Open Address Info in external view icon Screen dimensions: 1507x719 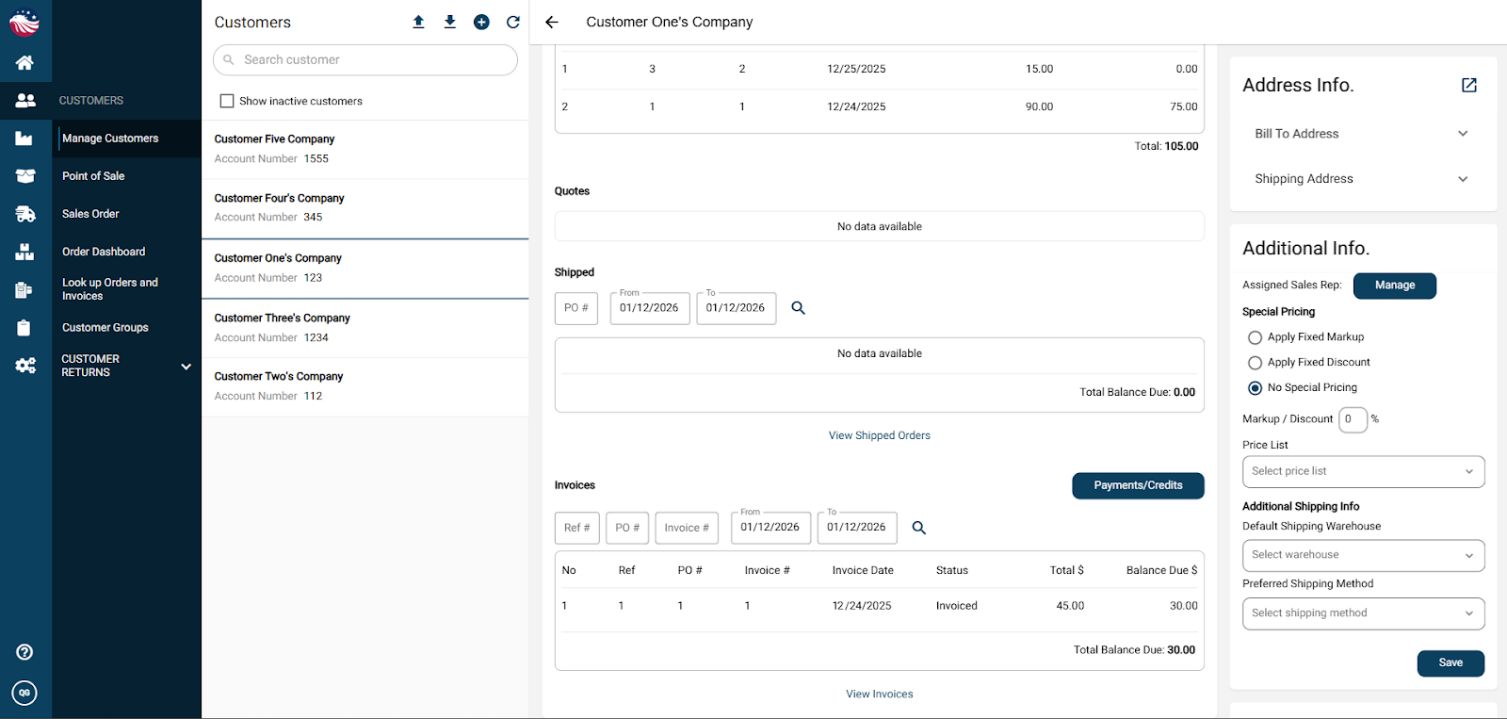pos(1468,86)
